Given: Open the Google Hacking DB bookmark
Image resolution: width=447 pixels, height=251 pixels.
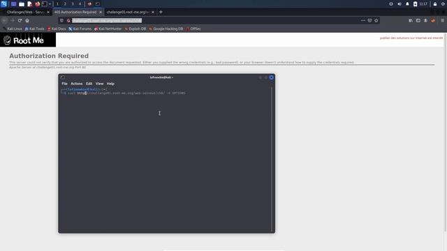Looking at the screenshot, I should coord(166,29).
